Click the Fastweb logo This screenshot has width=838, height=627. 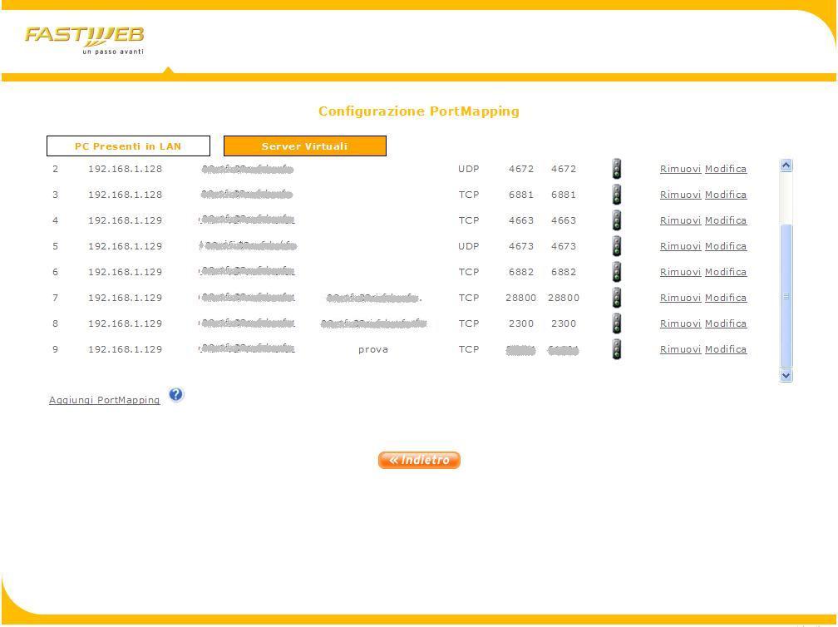84,39
